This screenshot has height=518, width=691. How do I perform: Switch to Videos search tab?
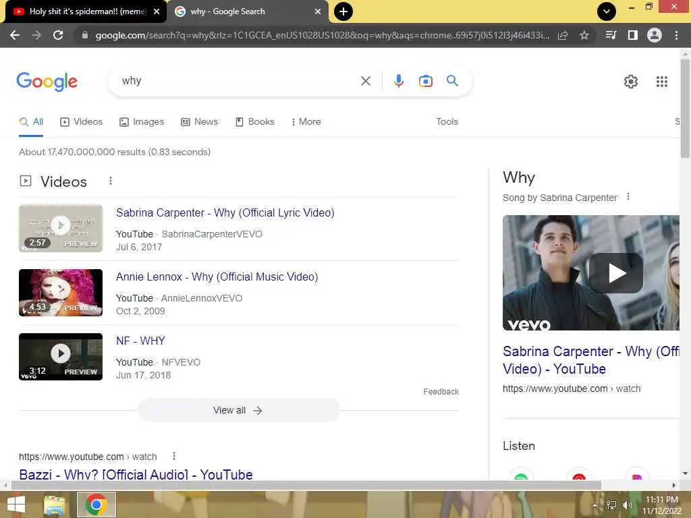(81, 121)
